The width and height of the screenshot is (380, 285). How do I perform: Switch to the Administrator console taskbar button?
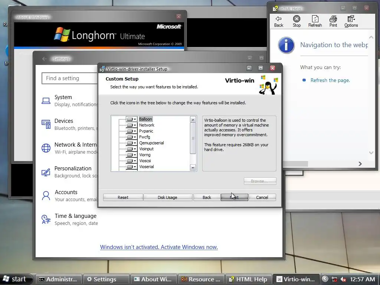(x=58, y=279)
